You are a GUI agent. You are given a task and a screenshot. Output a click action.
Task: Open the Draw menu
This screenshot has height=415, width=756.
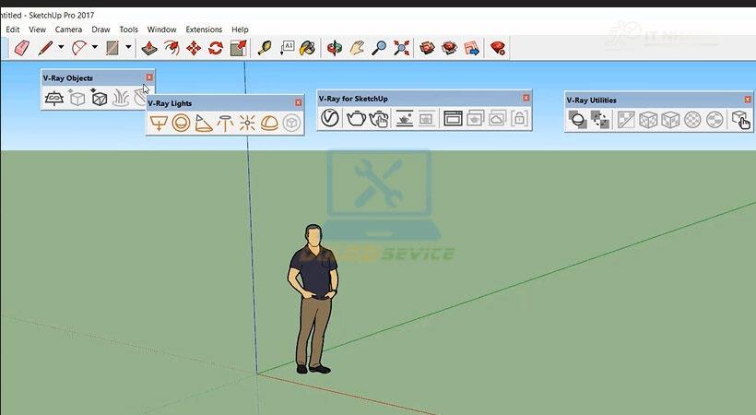tap(100, 30)
